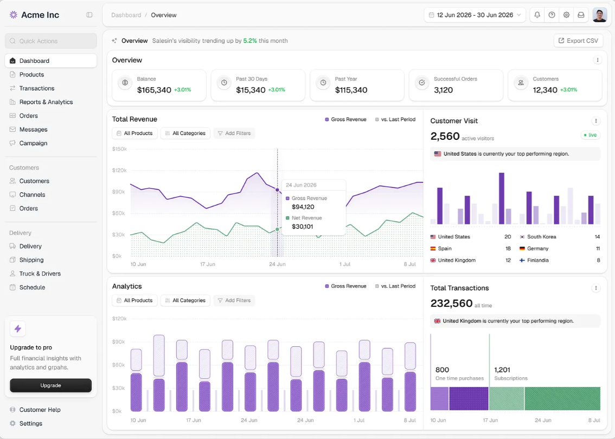Click the United States row in country list
The width and height of the screenshot is (615, 439).
[471, 237]
